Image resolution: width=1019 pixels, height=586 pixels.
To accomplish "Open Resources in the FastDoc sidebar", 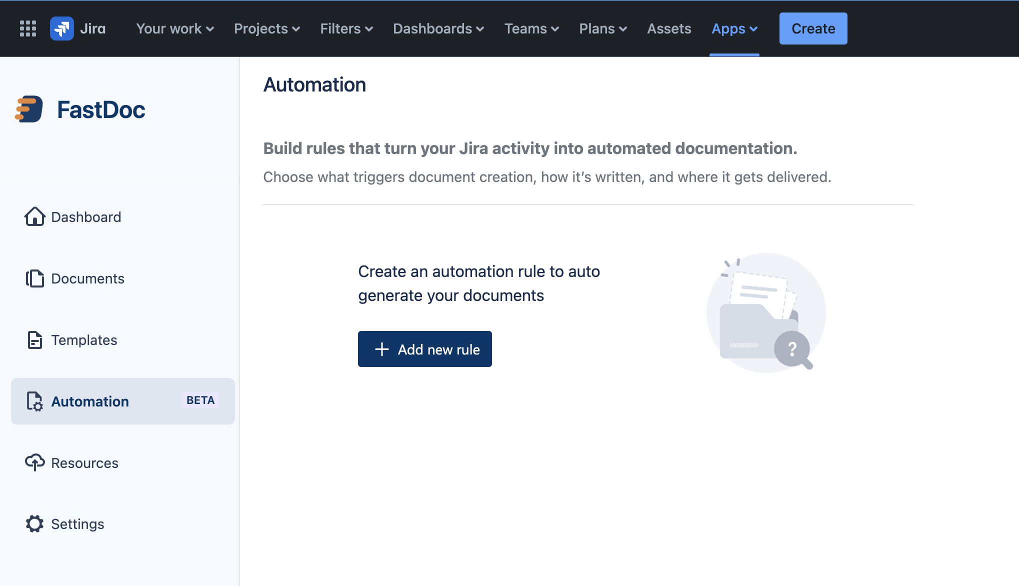I will tap(123, 462).
